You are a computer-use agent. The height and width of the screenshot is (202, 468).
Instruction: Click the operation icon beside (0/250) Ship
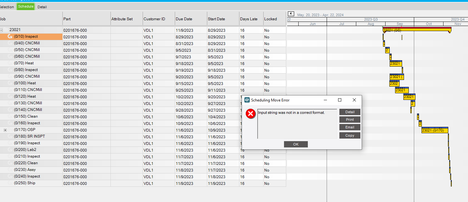10,183
